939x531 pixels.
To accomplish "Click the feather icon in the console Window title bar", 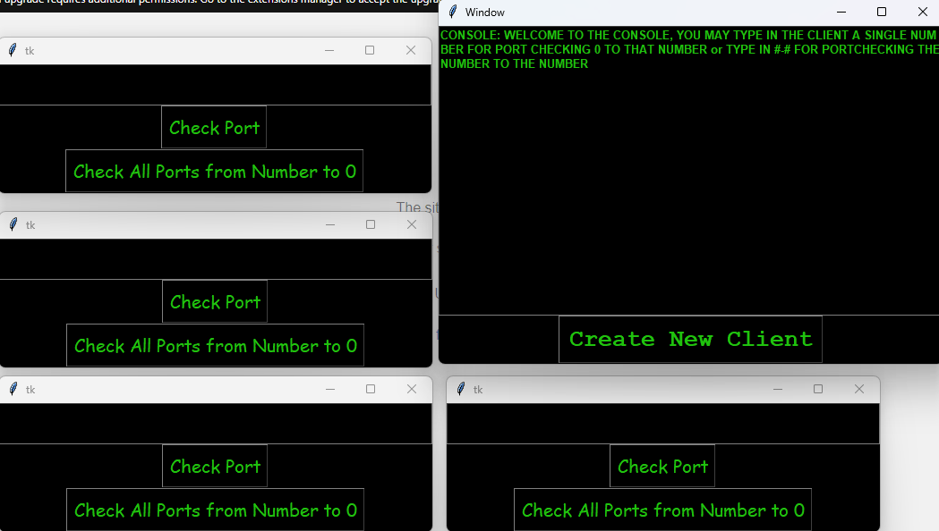I will point(453,12).
